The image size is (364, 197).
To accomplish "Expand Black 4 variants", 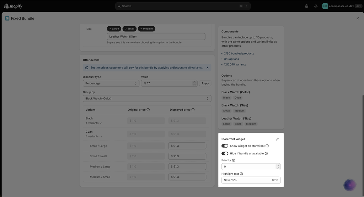I will coord(93,123).
